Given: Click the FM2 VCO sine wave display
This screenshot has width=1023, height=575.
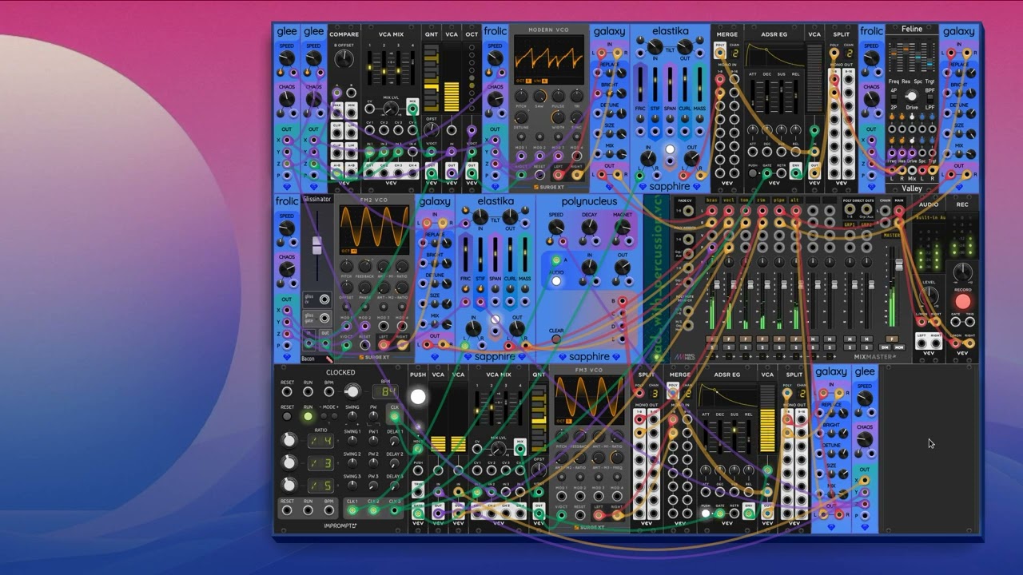Looking at the screenshot, I should (374, 230).
